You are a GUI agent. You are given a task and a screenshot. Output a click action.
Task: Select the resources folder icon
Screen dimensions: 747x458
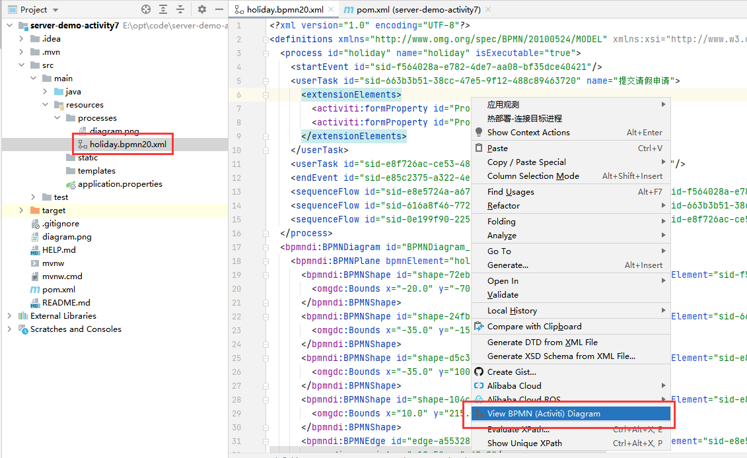pos(59,105)
